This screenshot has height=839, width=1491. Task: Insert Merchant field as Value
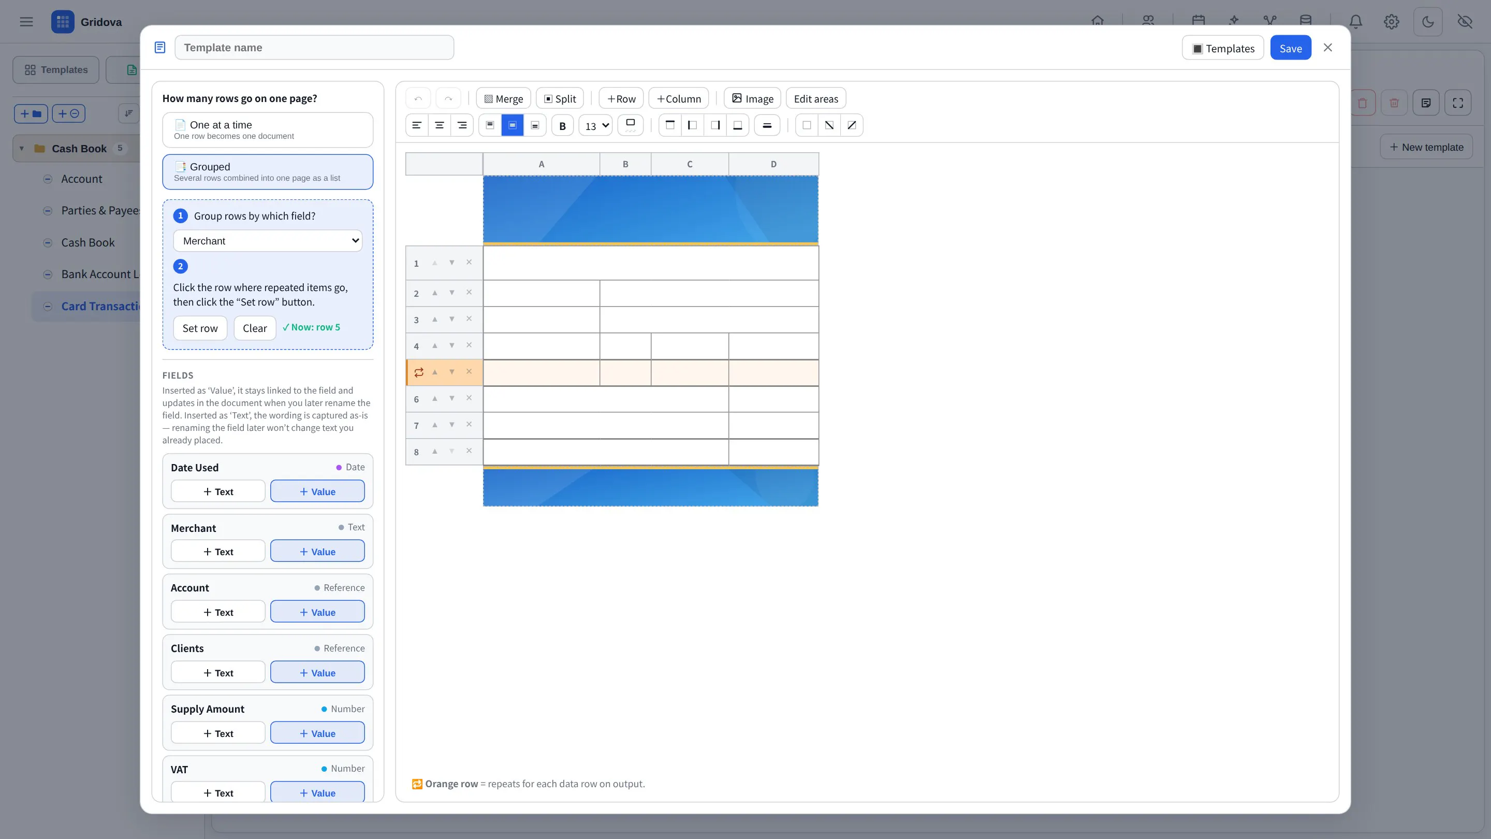[317, 551]
